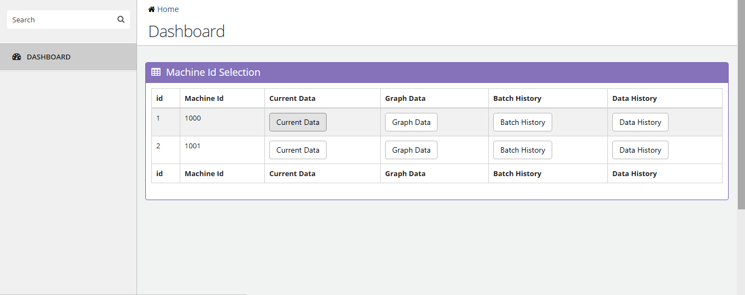
Task: Open Current Data for machine 1001
Action: pos(298,150)
